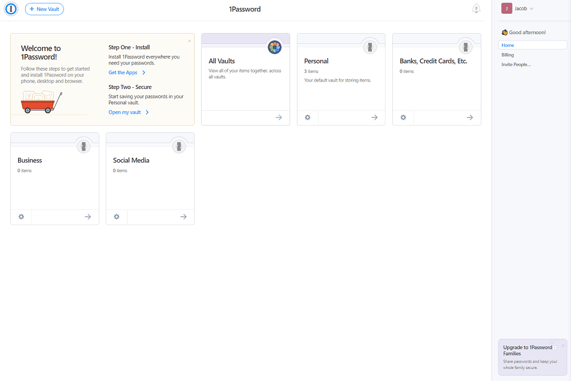The width and height of the screenshot is (571, 381).
Task: Open the notifications bell
Action: 476,9
